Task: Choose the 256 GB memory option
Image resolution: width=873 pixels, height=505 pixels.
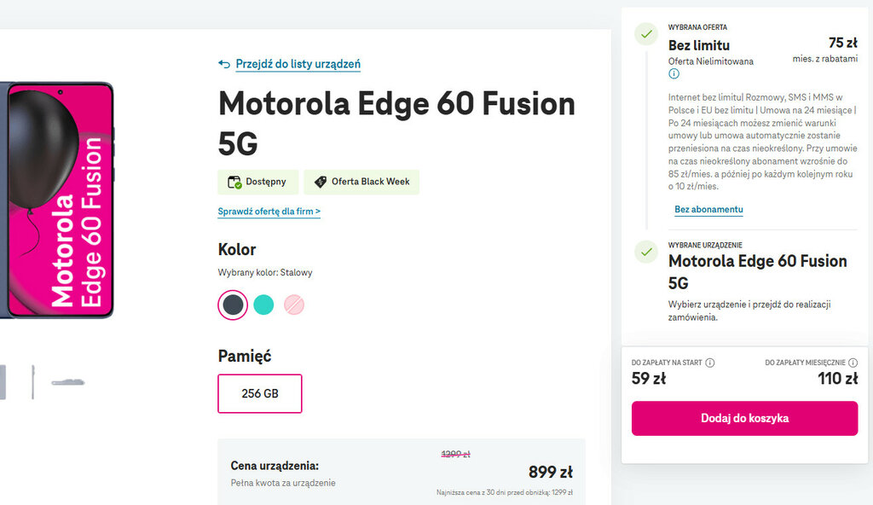Action: click(260, 393)
